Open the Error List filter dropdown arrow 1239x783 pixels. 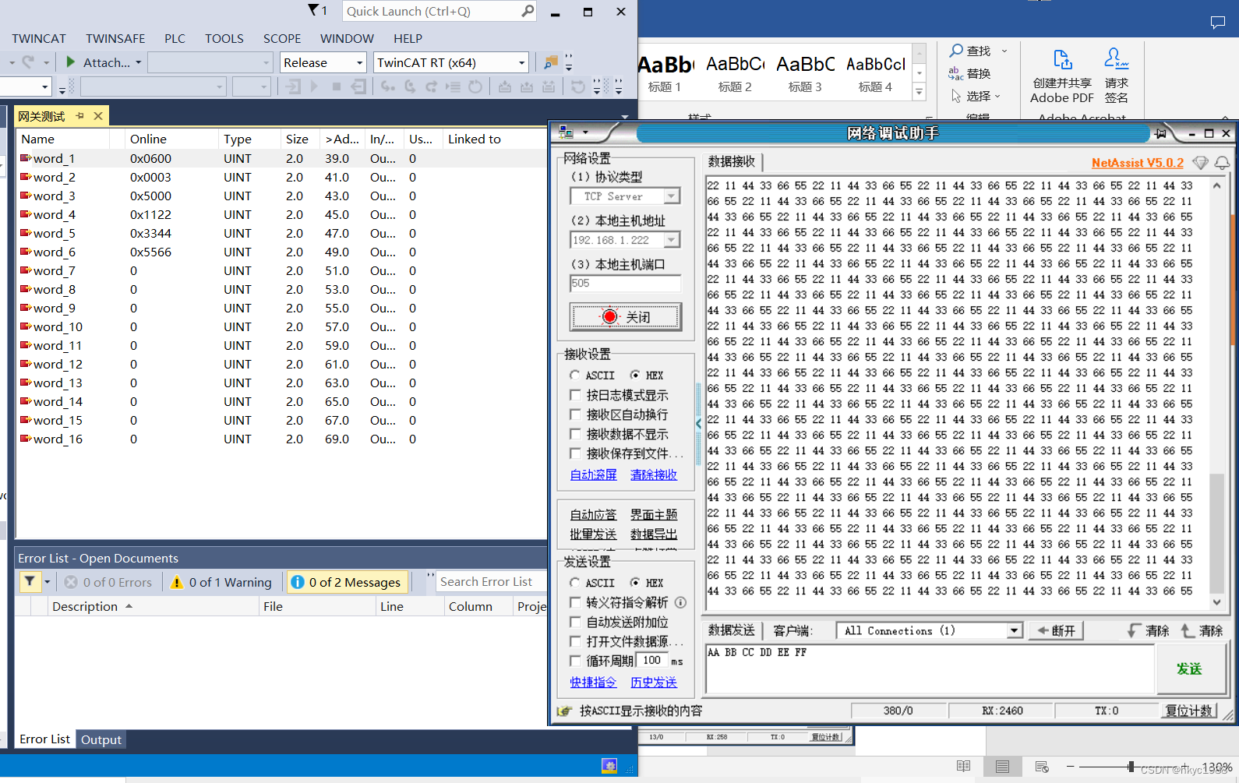point(47,581)
